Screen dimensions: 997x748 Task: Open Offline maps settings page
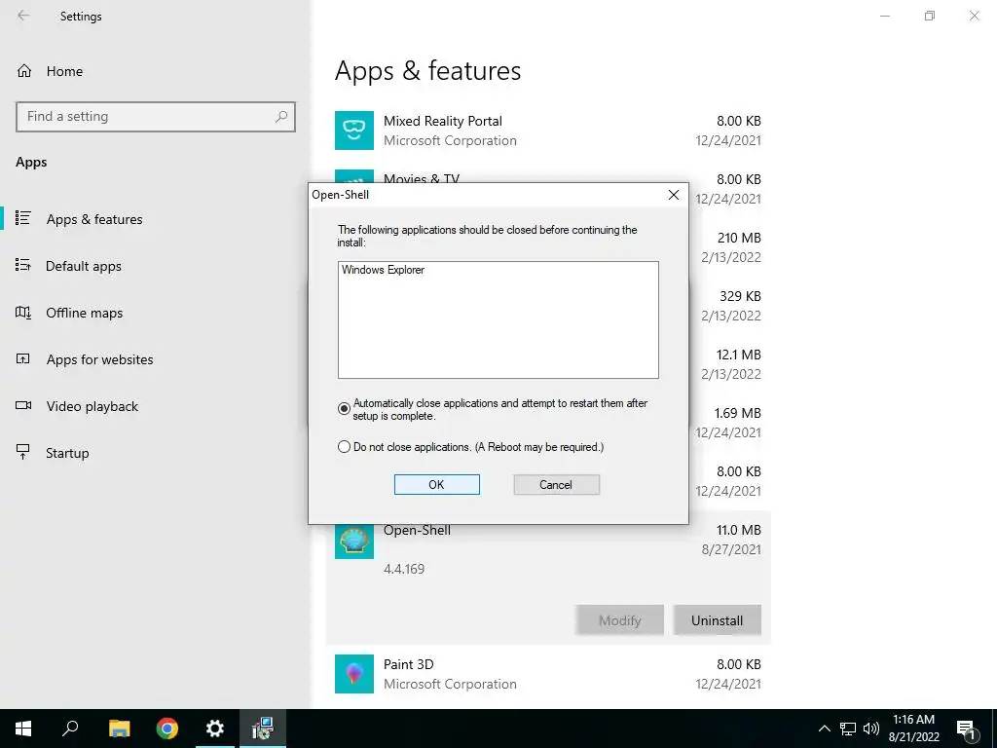click(84, 313)
